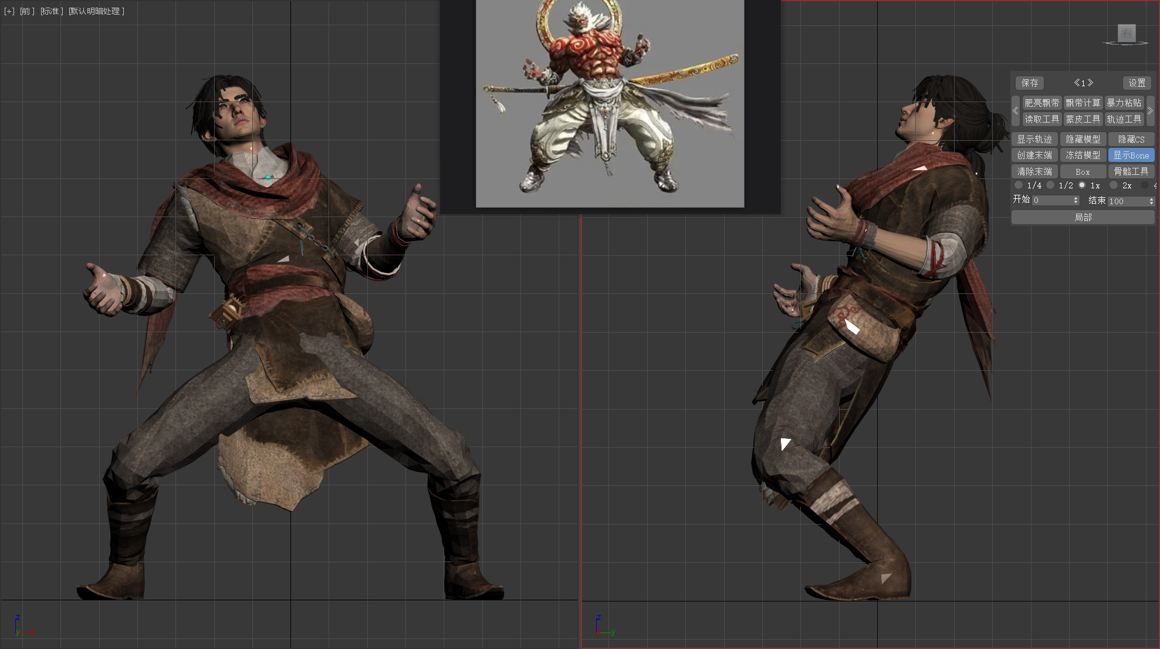Click the 创建末端 button

tap(1034, 155)
